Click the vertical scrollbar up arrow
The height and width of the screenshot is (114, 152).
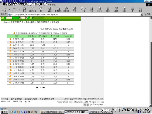150,18
